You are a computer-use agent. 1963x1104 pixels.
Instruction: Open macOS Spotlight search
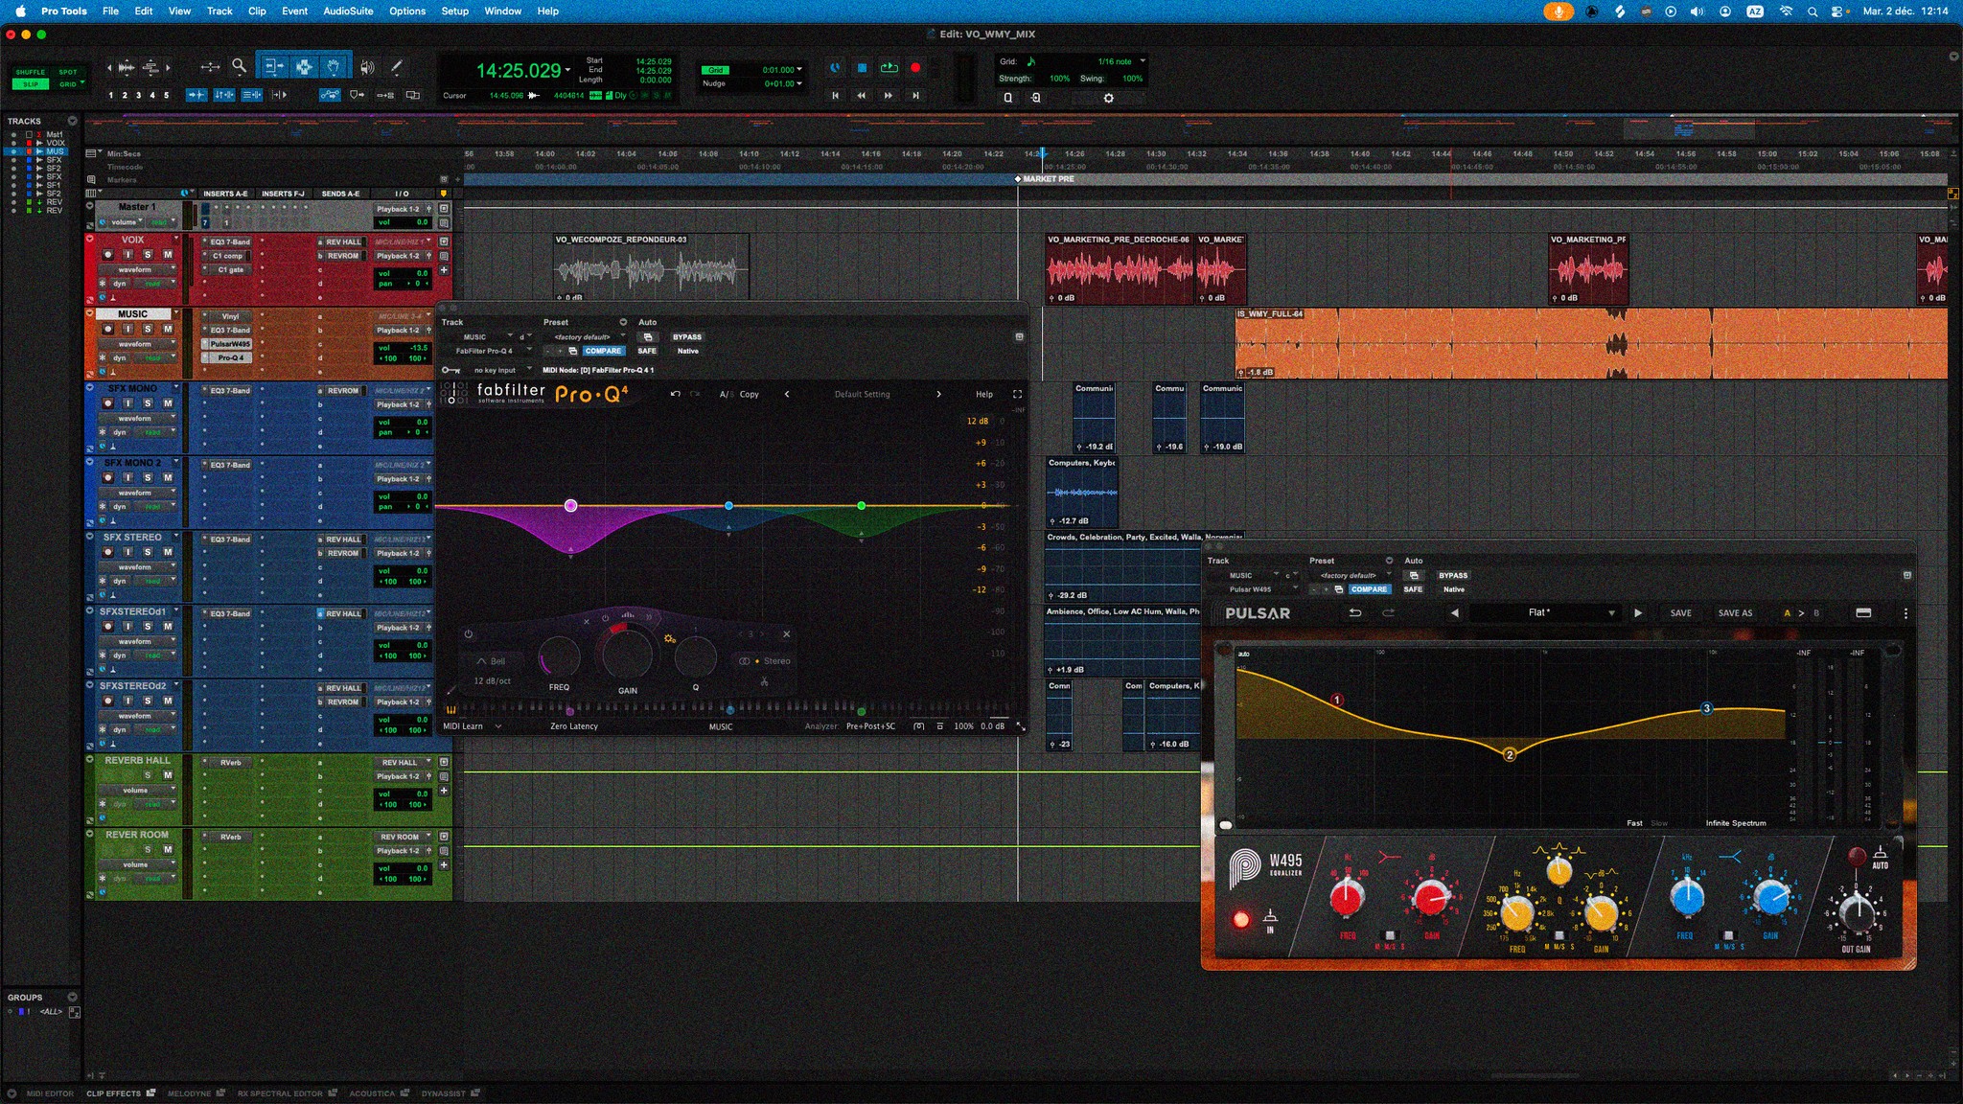tap(1812, 11)
